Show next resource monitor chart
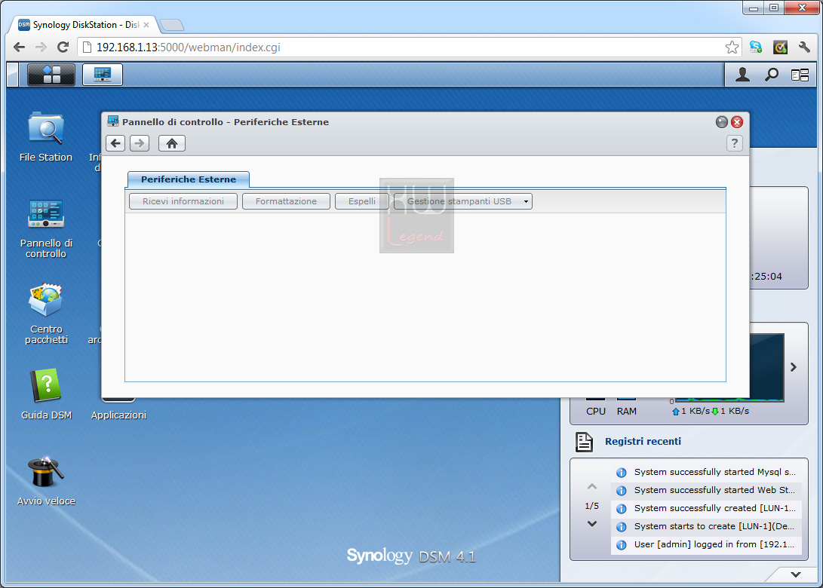 (794, 367)
